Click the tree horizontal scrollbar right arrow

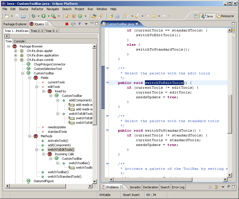click(90, 186)
